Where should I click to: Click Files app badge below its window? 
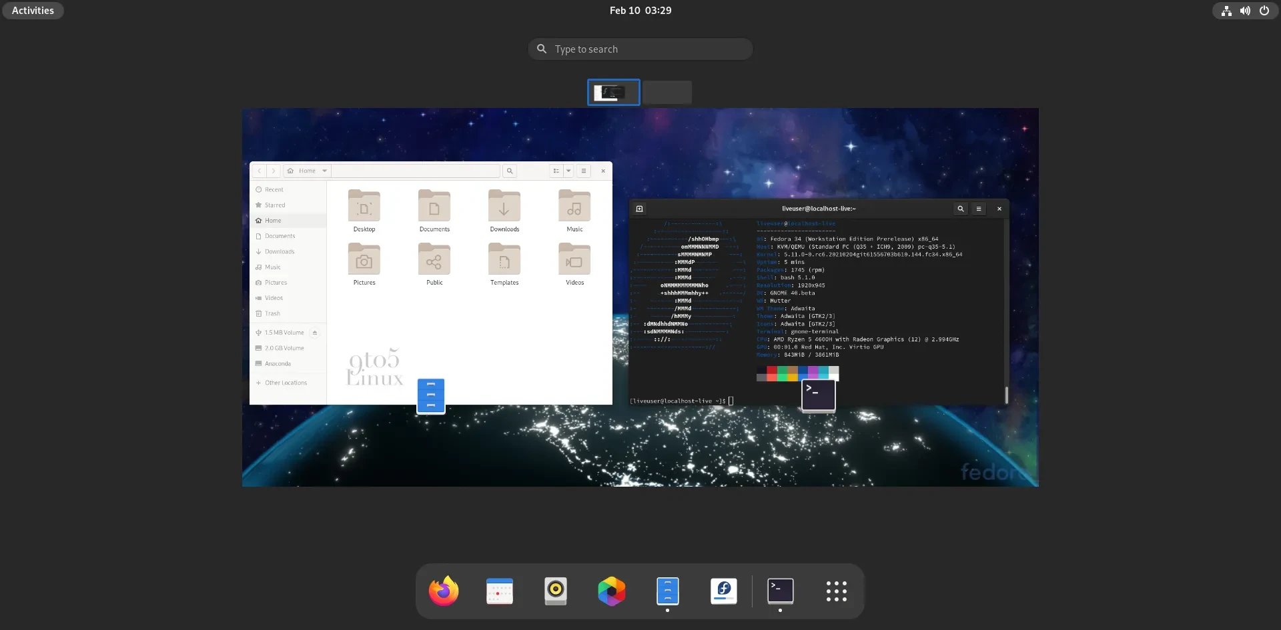point(431,396)
